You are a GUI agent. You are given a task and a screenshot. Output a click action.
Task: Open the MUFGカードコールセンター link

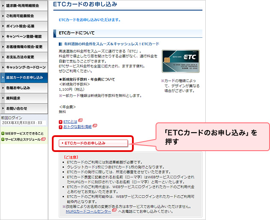(88, 211)
